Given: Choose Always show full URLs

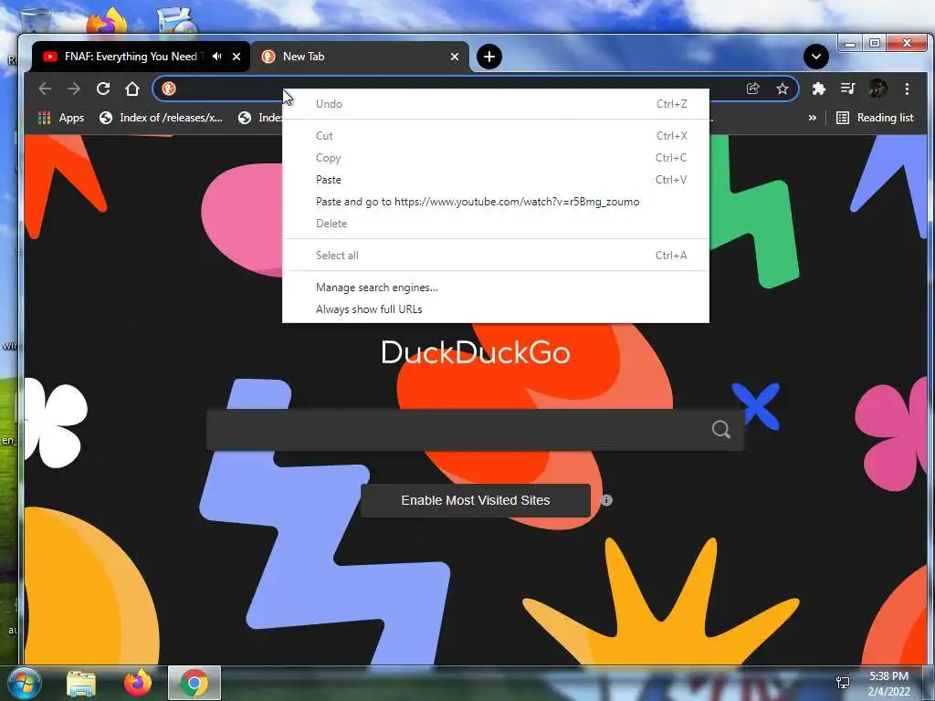Looking at the screenshot, I should tap(496, 309).
